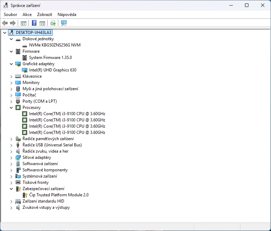This screenshot has height=231, width=271.
Task: Open the Zobrazit menu
Action: [44, 15]
